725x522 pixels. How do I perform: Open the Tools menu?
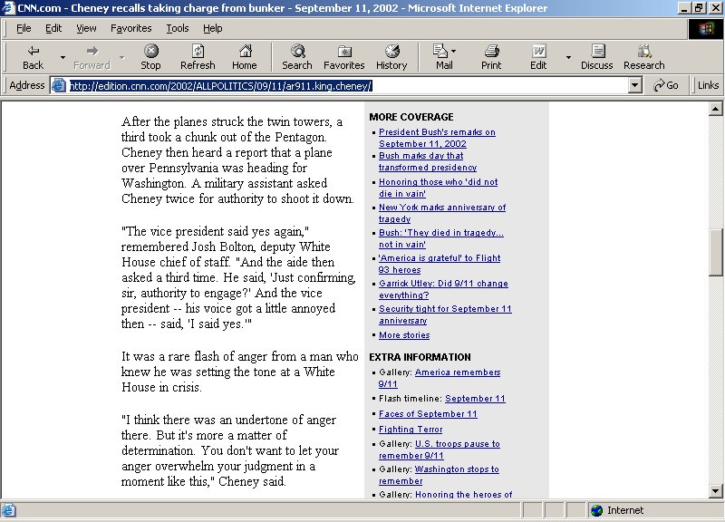point(177,28)
